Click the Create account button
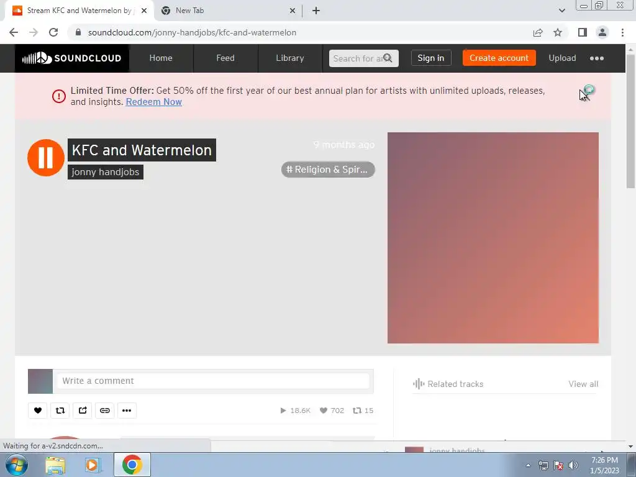The image size is (636, 477). [x=499, y=58]
